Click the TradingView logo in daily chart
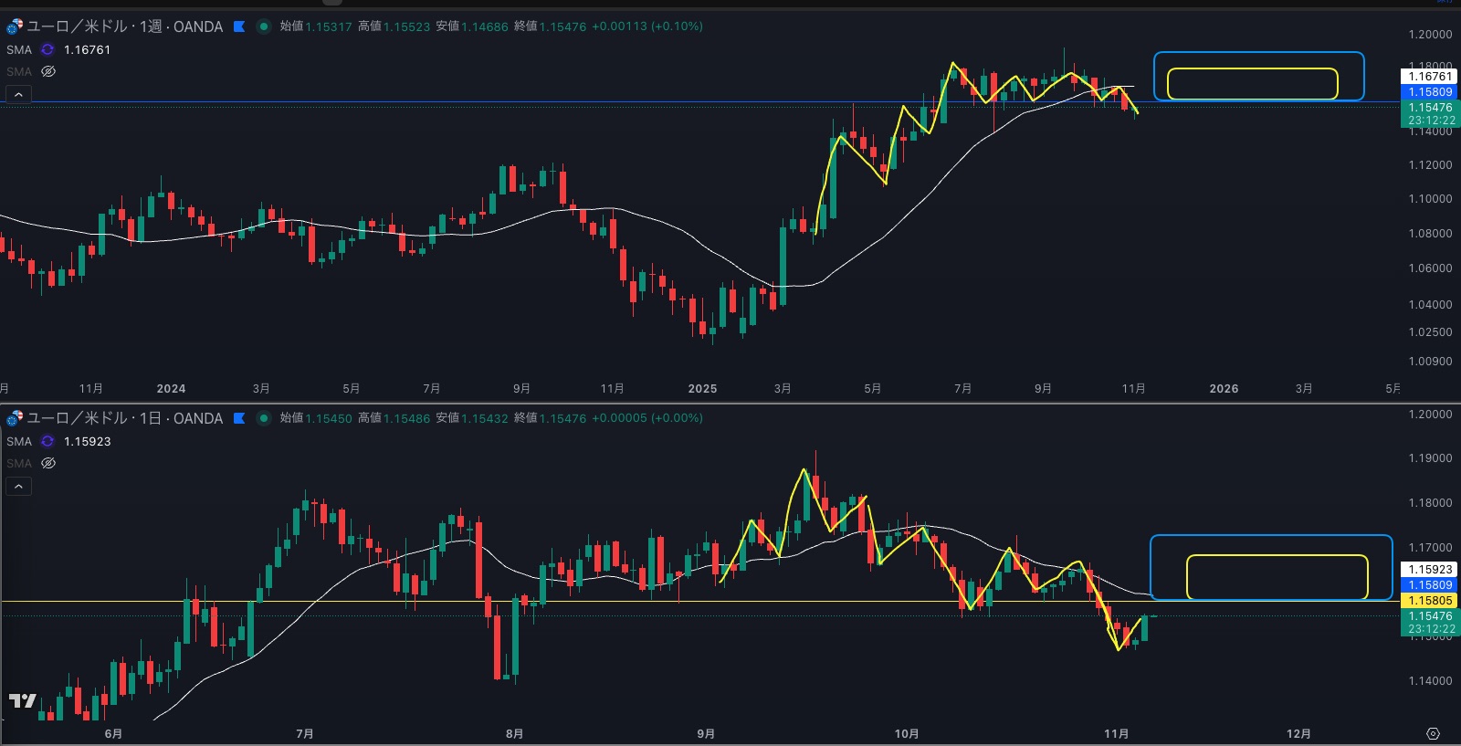This screenshot has width=1461, height=746. 22,700
